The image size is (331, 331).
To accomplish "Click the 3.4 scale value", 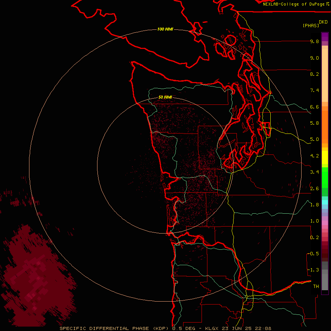I will tap(314, 172).
